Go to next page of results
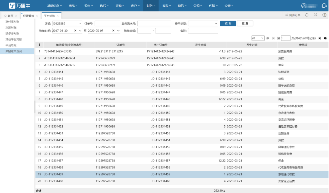Image resolution: width=329 pixels, height=193 pixels. [320, 38]
